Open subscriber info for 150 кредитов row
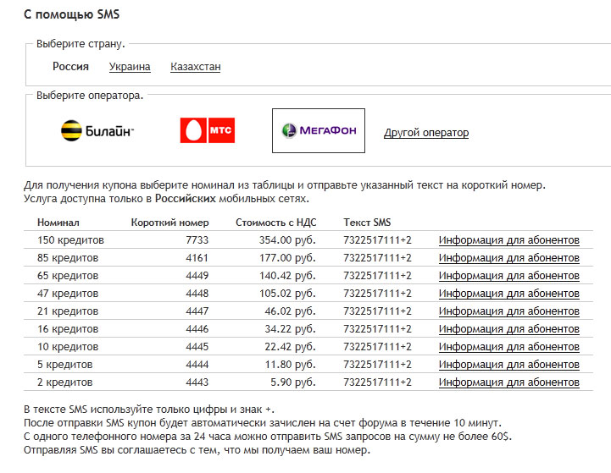The image size is (611, 473). coord(509,240)
